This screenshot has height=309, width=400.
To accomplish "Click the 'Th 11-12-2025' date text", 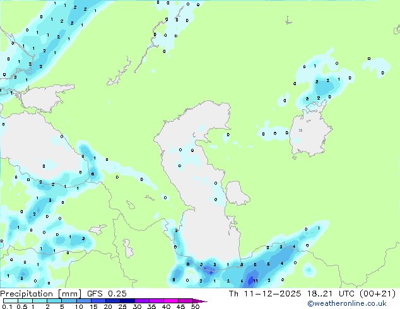I will coord(265,293).
